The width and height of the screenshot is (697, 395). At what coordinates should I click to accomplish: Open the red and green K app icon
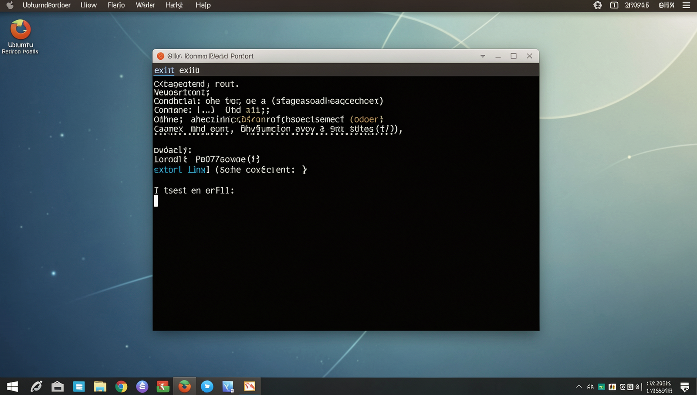point(163,386)
